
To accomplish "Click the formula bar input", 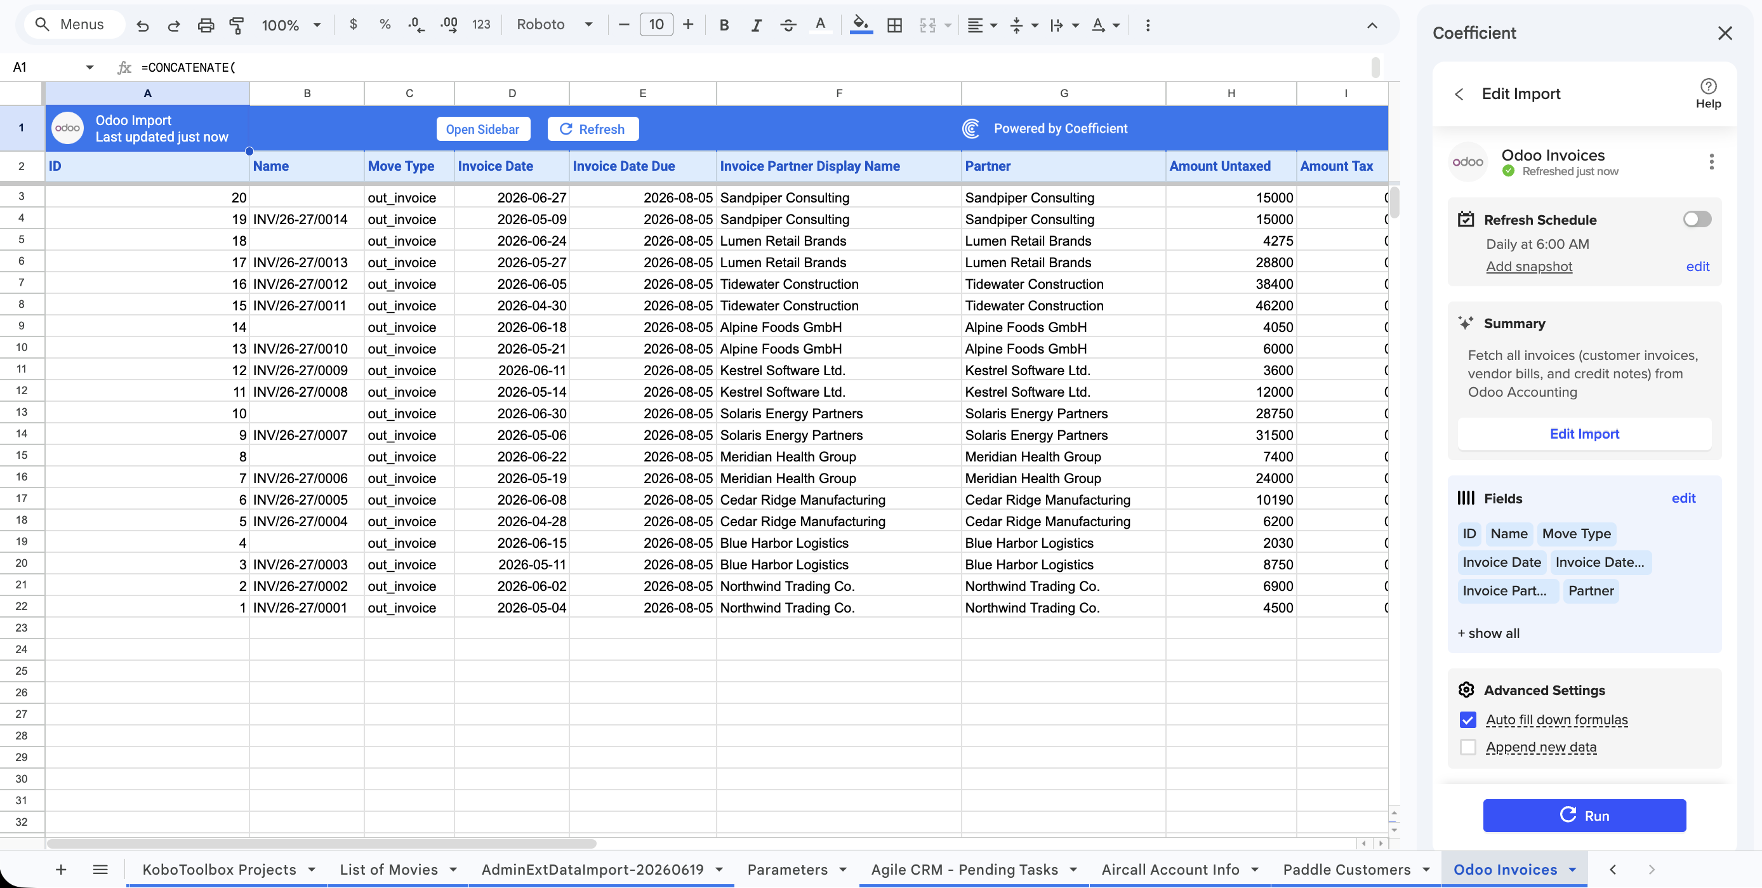I will click(x=752, y=67).
